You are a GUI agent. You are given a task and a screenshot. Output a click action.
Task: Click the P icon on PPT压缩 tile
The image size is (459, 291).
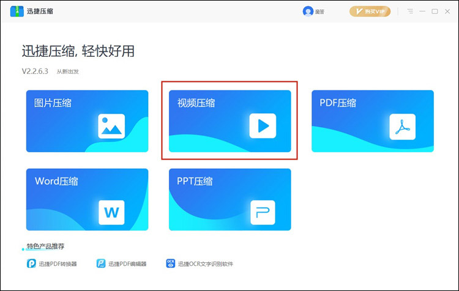[x=263, y=212]
